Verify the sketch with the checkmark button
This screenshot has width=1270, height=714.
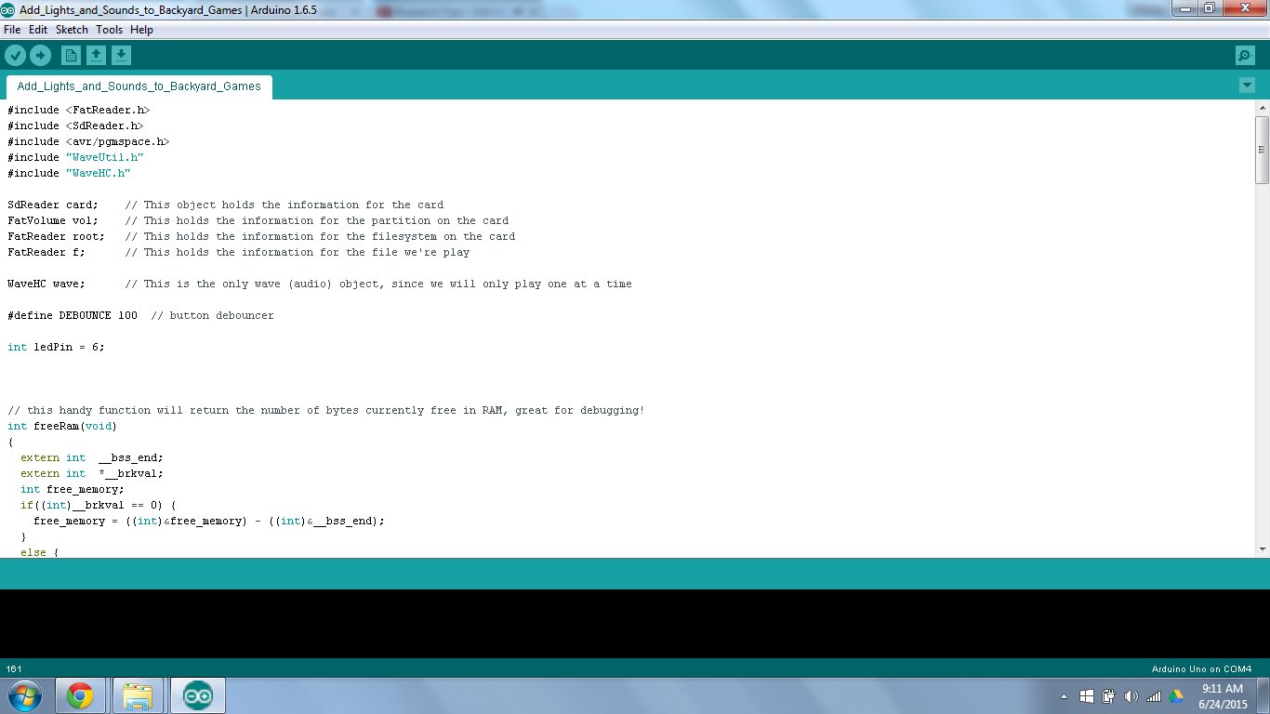click(x=15, y=56)
